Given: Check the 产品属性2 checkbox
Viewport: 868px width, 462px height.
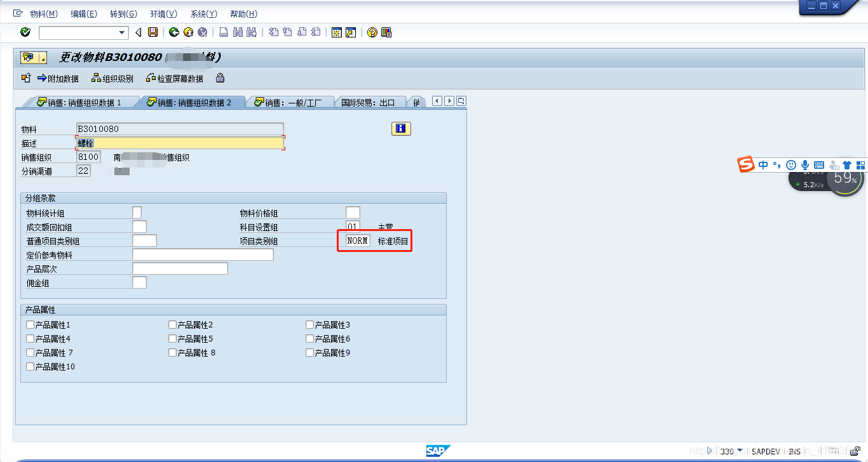Looking at the screenshot, I should 172,324.
